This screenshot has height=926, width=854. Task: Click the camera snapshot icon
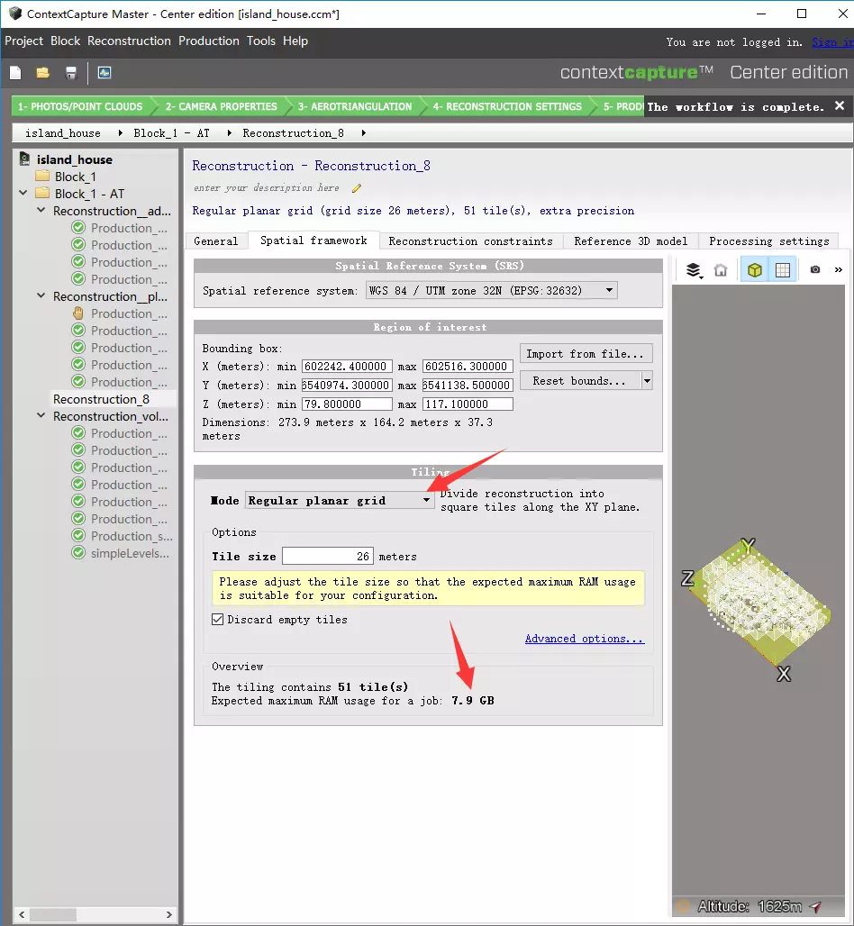pos(815,270)
